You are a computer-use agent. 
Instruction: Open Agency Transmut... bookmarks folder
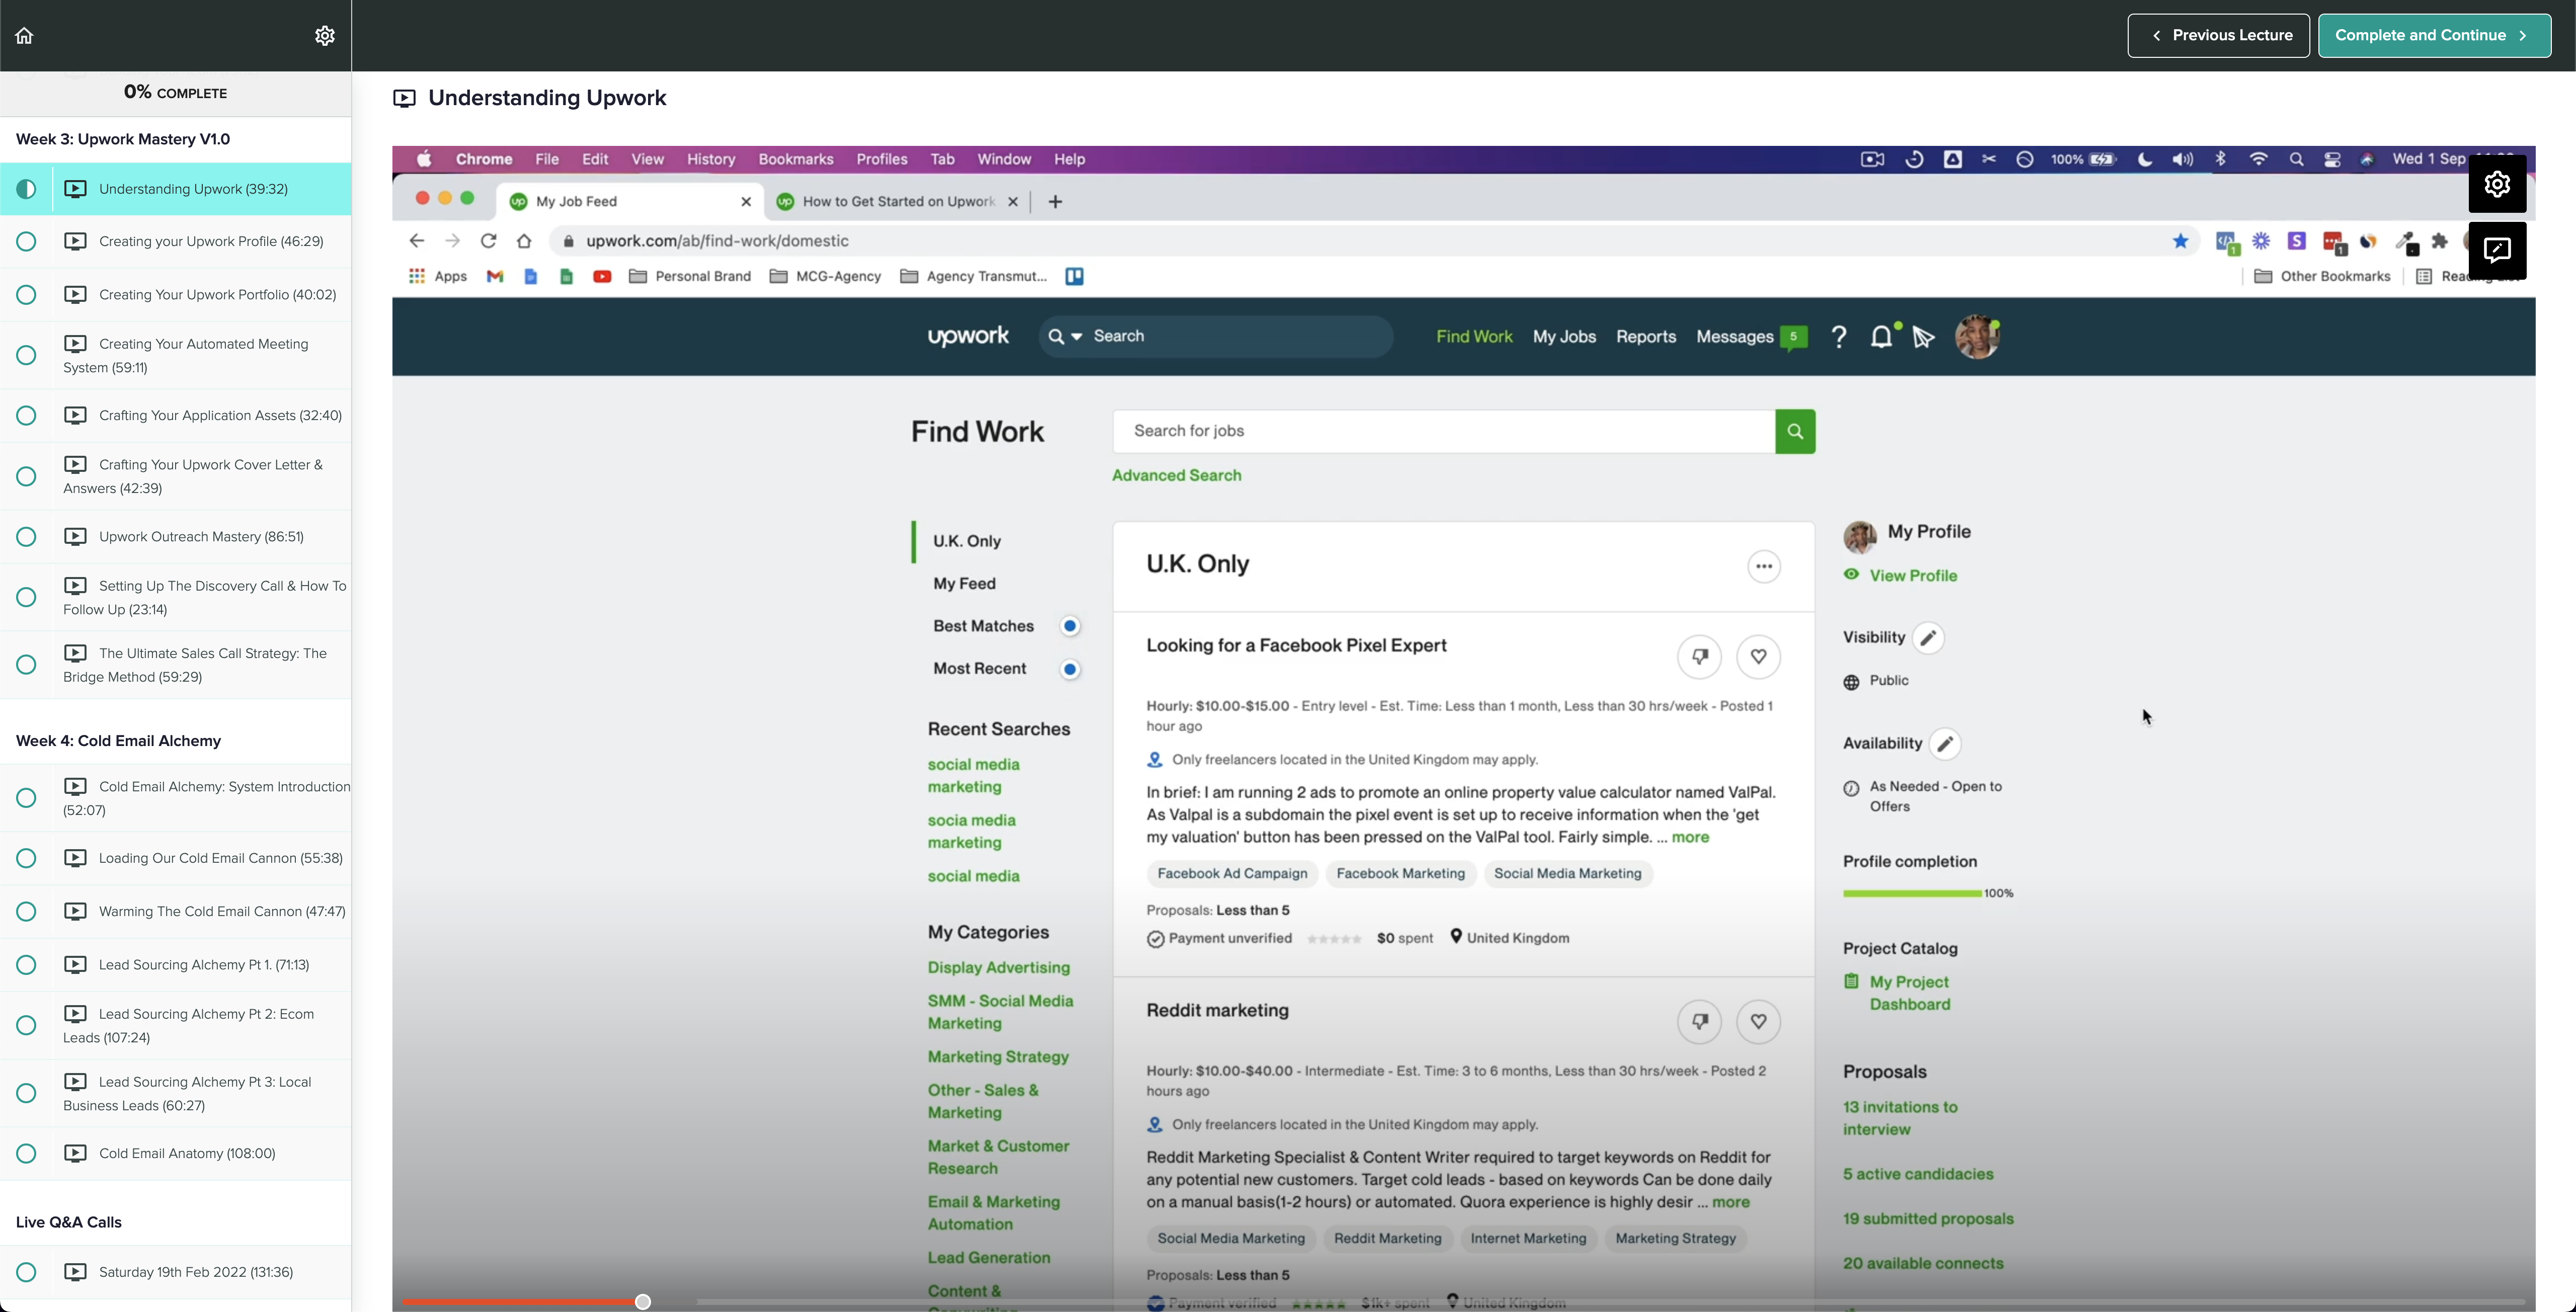click(x=974, y=277)
